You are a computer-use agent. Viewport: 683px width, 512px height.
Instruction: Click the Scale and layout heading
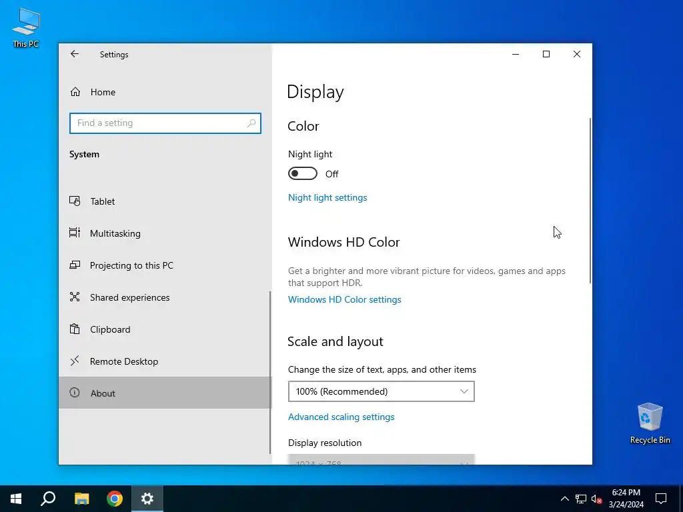click(335, 341)
